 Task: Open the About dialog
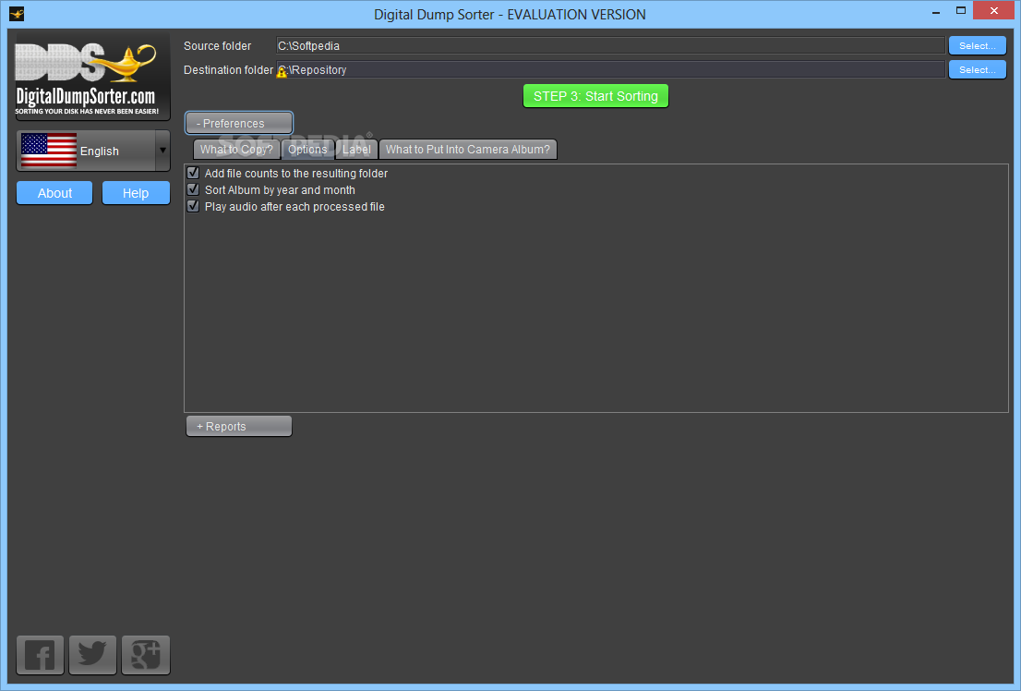[x=54, y=193]
